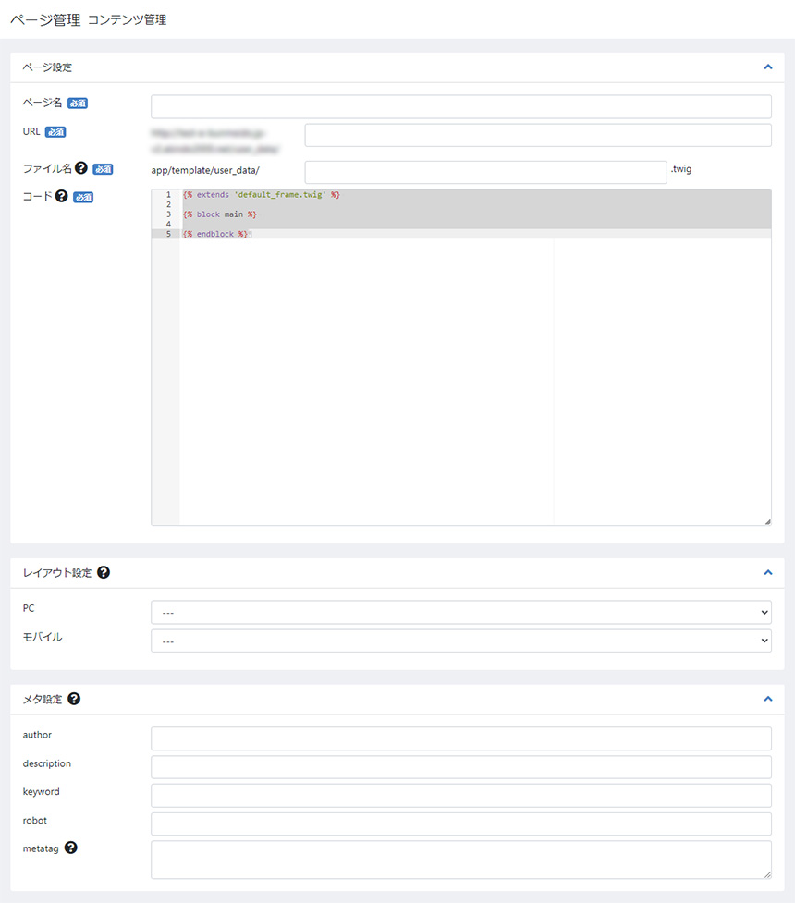Collapse the ページ設定 panel
The width and height of the screenshot is (795, 903).
(x=767, y=67)
